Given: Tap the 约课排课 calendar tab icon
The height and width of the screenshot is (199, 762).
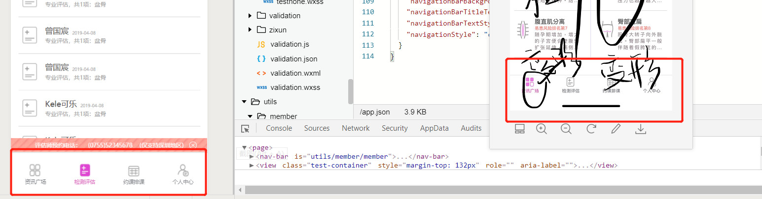Looking at the screenshot, I should tap(134, 171).
